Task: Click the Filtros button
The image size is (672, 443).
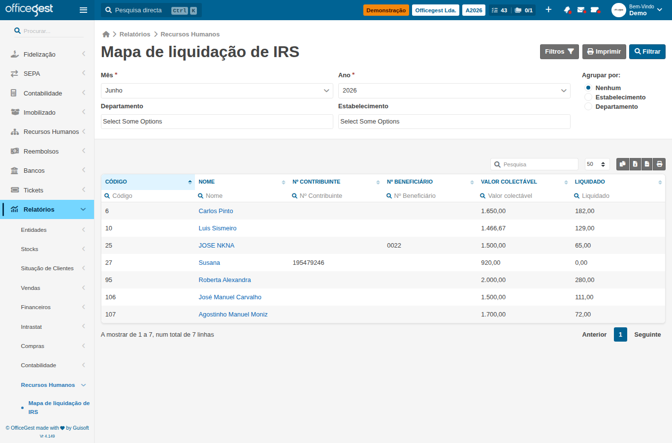Action: click(559, 52)
